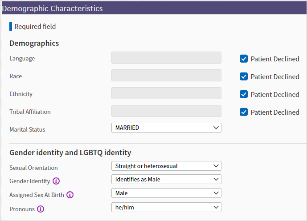Open the Assigned Sex At Birth dropdown
This screenshot has width=307, height=221.
[166, 193]
